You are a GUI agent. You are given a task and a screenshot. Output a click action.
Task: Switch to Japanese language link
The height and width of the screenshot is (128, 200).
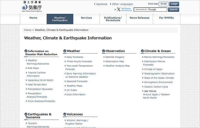pyautogui.click(x=102, y=4)
